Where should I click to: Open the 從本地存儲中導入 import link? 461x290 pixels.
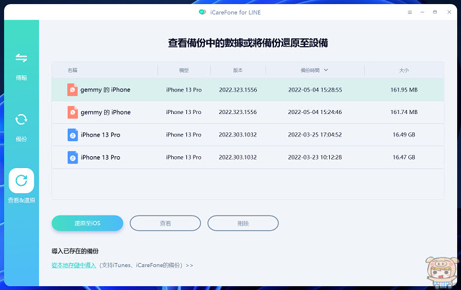74,266
